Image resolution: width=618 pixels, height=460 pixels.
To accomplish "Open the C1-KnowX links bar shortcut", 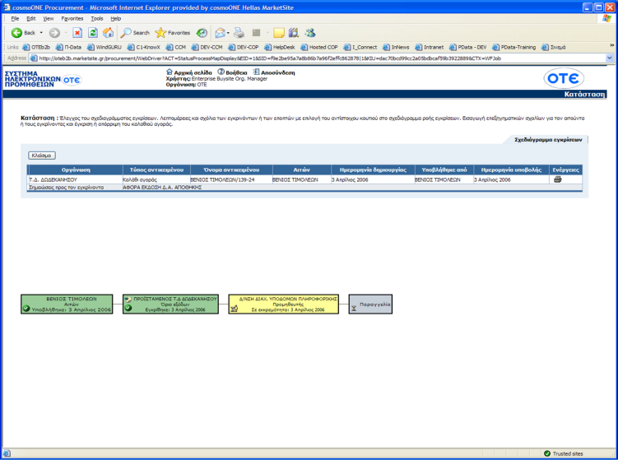I will point(144,47).
